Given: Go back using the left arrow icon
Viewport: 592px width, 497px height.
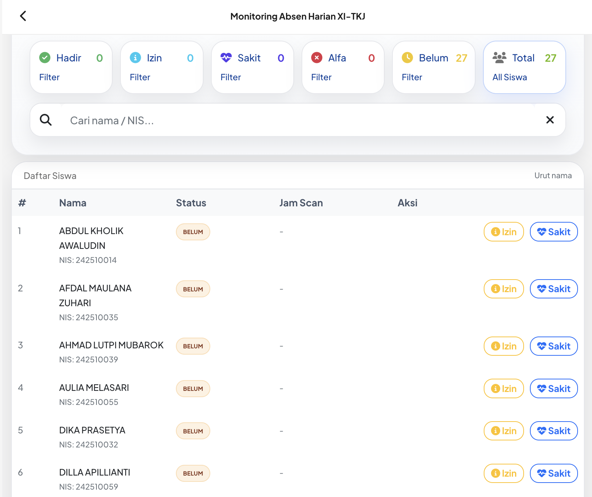Looking at the screenshot, I should pos(23,16).
